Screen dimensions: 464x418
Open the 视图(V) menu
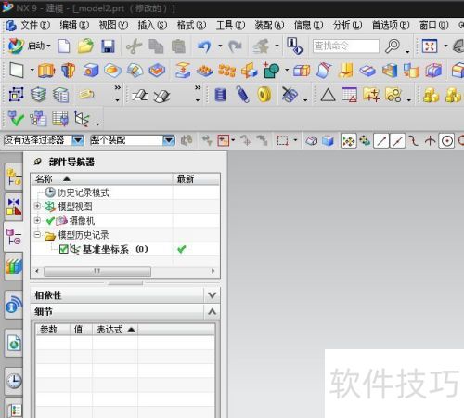[113, 25]
